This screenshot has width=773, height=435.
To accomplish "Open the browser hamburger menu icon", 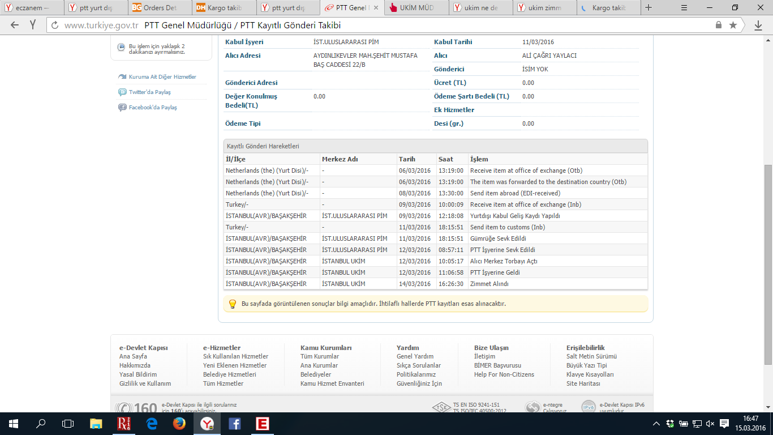I will point(684,8).
